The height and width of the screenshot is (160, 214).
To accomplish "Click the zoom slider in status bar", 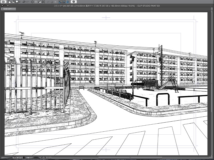I will [x=6, y=158].
